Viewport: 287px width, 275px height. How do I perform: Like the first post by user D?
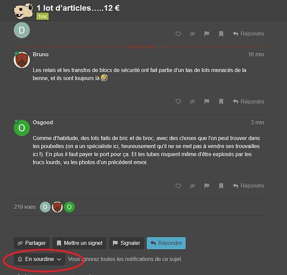click(x=178, y=34)
